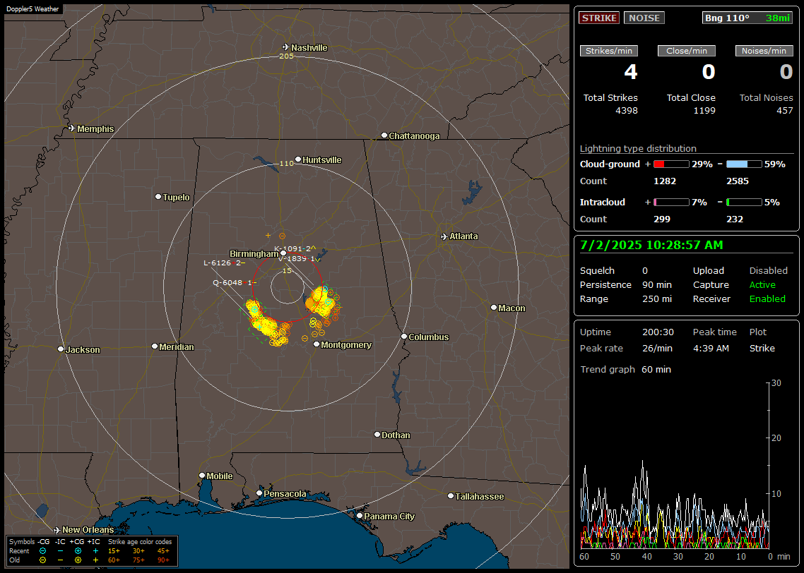Click the Old +CG yellow legend symbol

[78, 560]
